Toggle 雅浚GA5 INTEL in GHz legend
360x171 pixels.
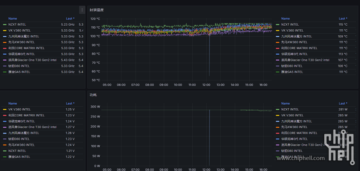(x=19, y=72)
